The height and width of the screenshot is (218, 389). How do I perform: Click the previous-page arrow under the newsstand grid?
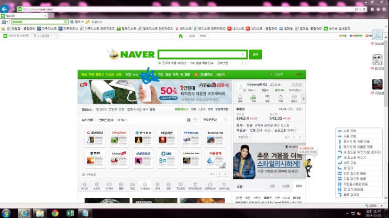click(x=219, y=174)
